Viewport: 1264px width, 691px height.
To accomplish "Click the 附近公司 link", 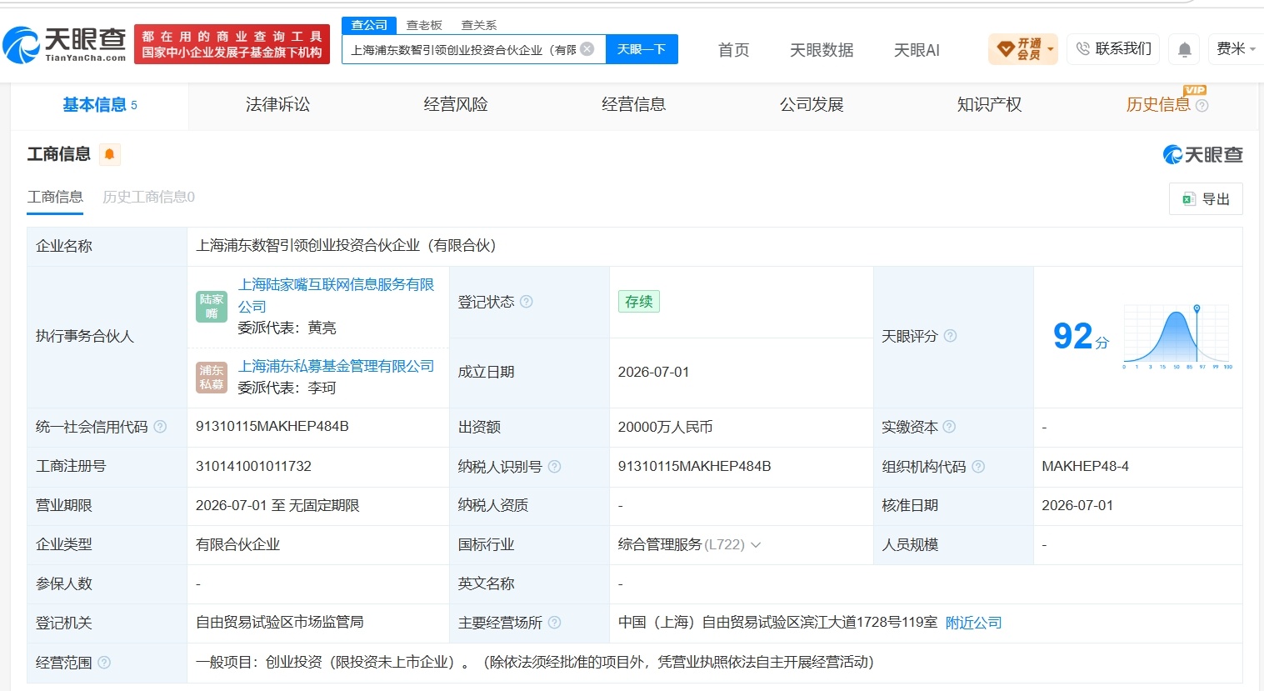I will click(x=973, y=623).
